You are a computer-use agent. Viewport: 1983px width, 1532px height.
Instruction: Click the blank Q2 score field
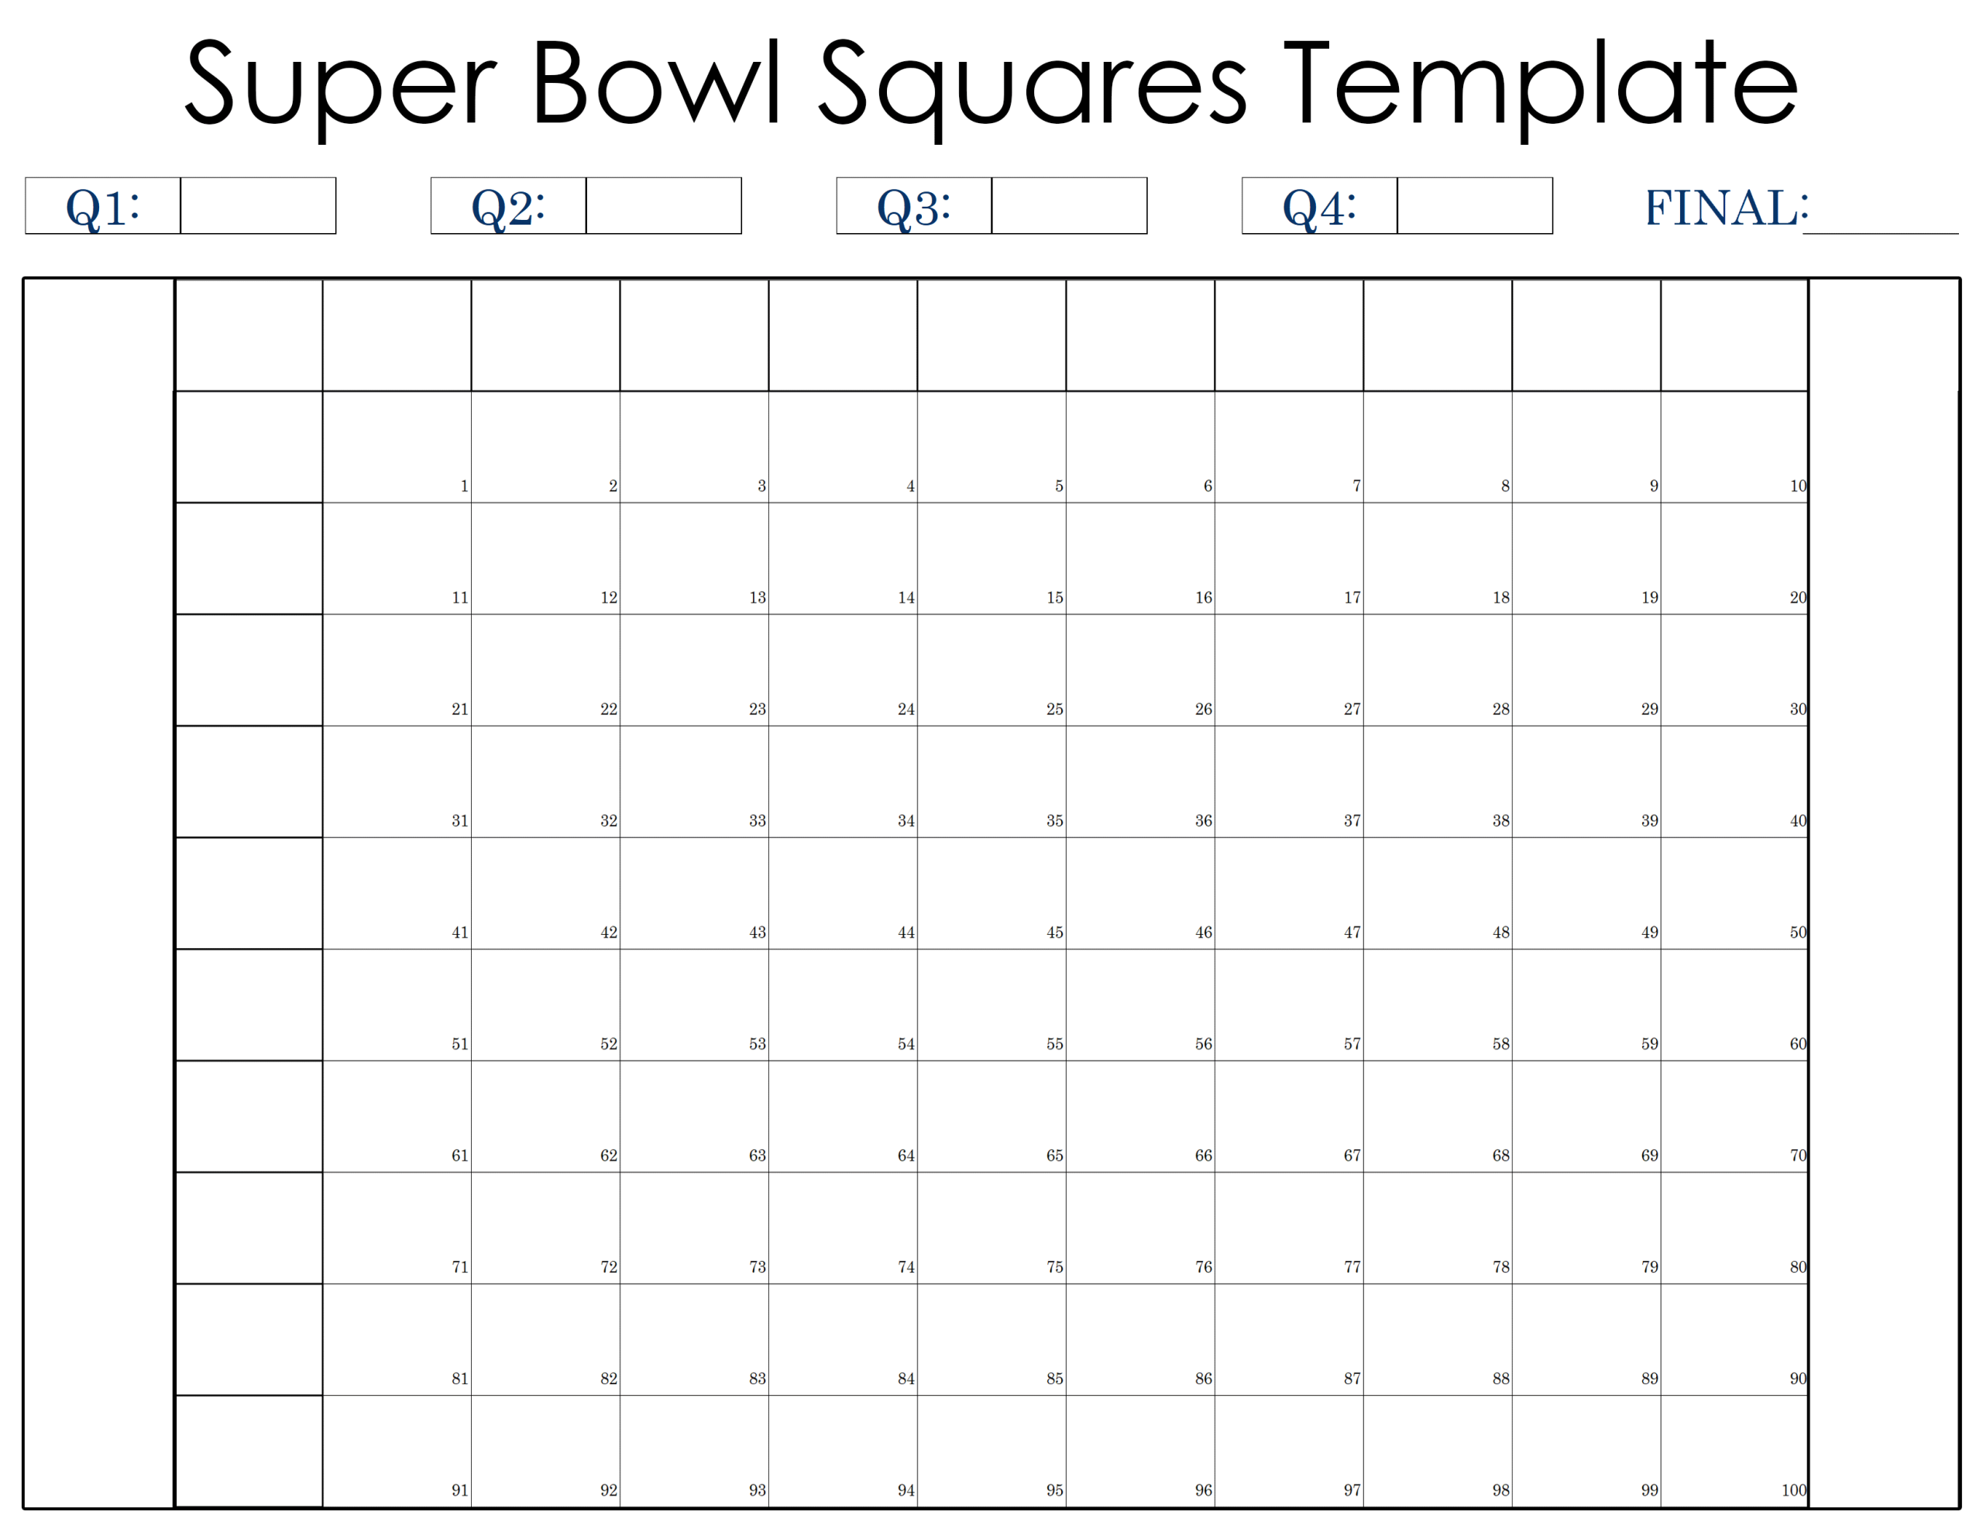[664, 206]
